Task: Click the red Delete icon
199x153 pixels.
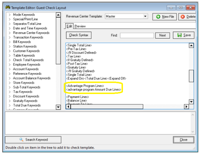Action: 183,17
